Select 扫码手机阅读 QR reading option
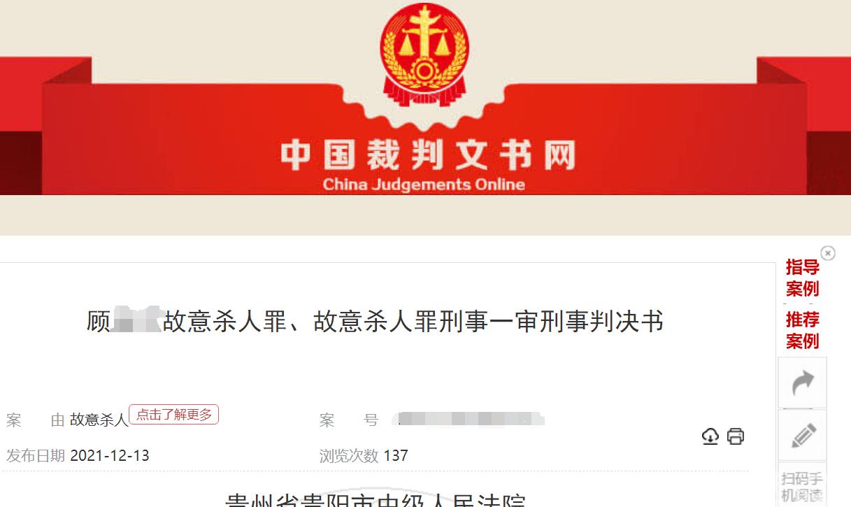 tap(802, 486)
